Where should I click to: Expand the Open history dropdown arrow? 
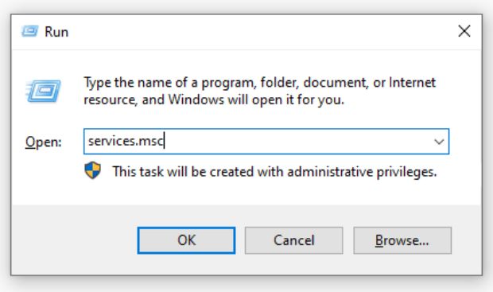[x=439, y=142]
